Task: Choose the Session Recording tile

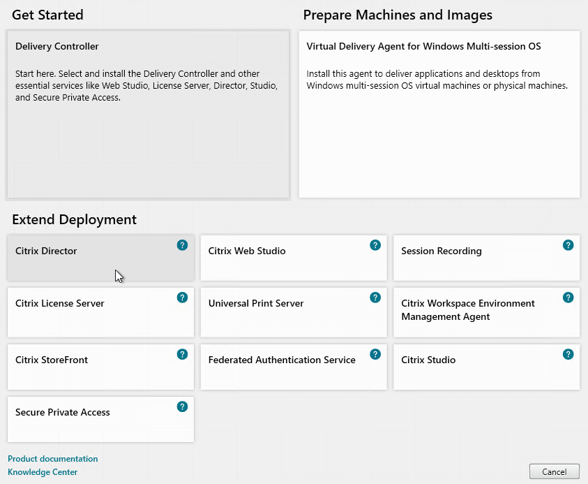Action: coord(486,258)
